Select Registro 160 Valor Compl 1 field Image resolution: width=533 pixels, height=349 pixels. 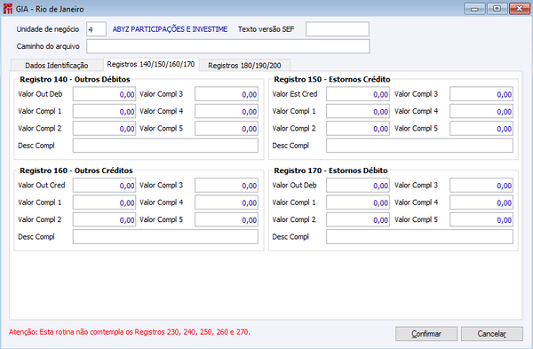click(104, 202)
